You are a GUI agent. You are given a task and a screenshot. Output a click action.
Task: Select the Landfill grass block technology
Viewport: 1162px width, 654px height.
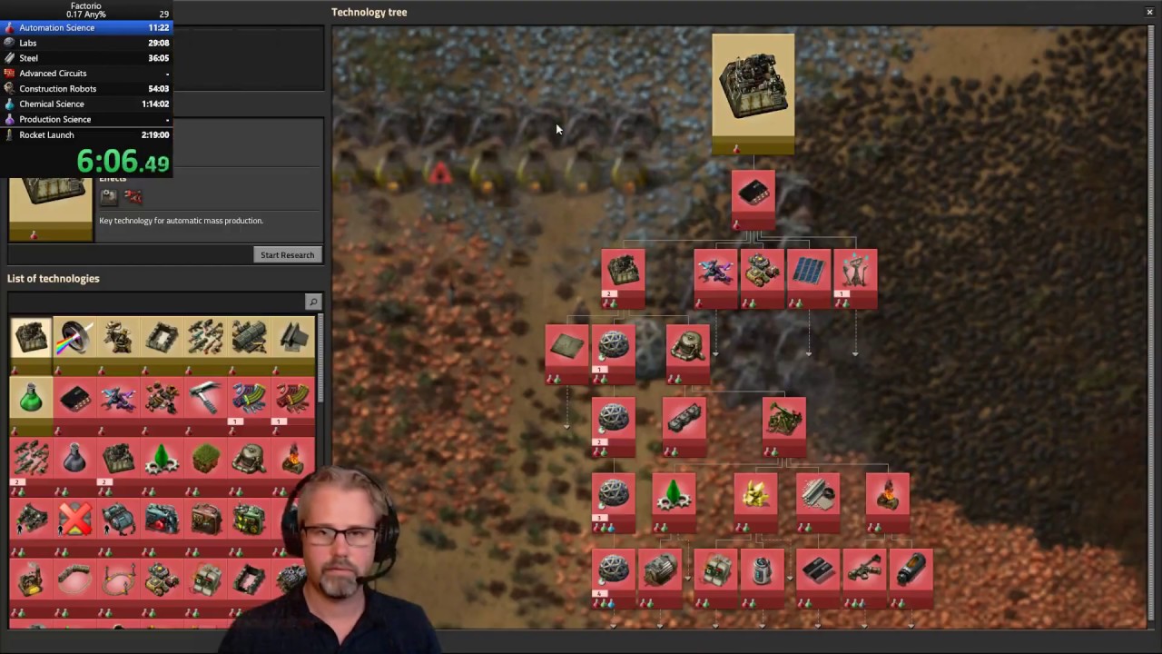click(205, 465)
